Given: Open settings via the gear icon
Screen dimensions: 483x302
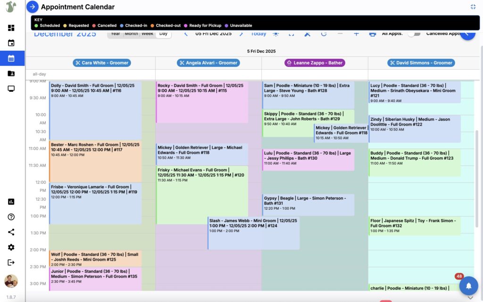Looking at the screenshot, I should [11, 247].
